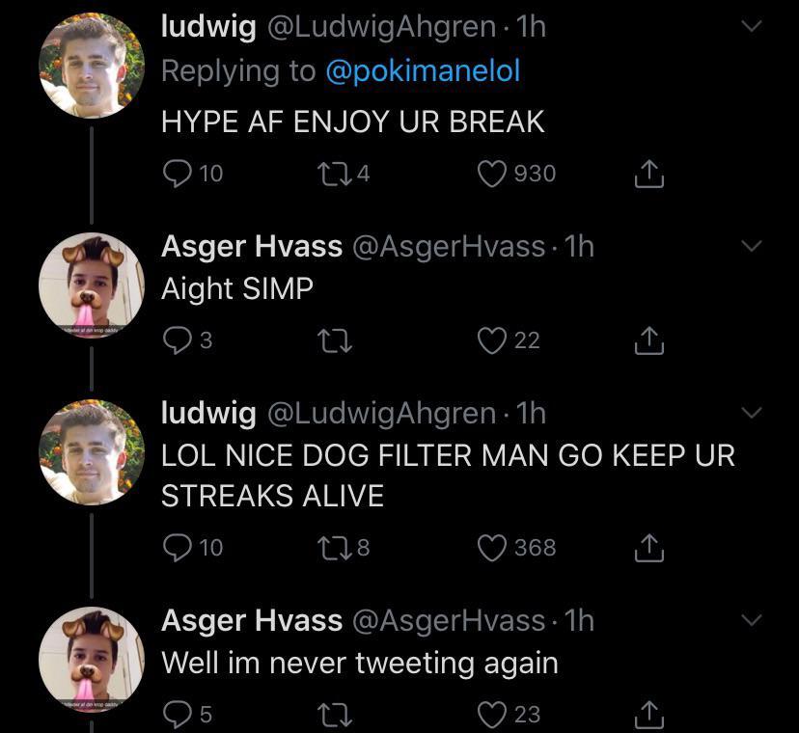This screenshot has width=799, height=733.
Task: Like Ludwig's HYPE AF ENJOY UR BREAK tweet
Action: [x=494, y=173]
